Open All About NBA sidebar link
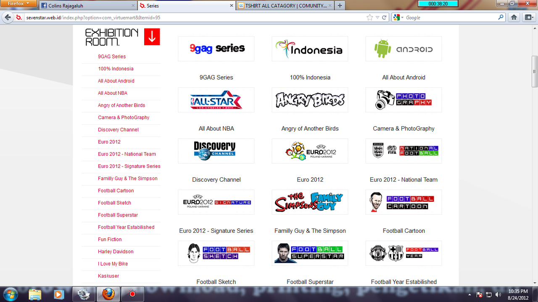 click(113, 93)
